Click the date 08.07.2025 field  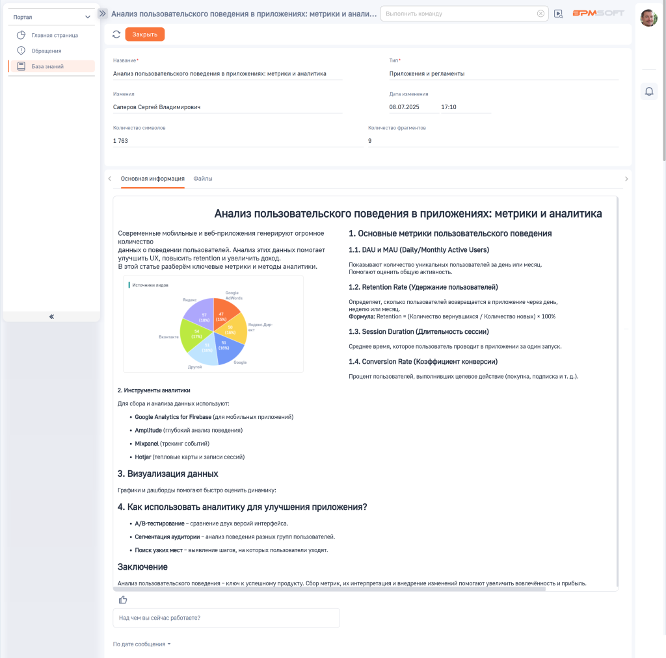click(x=414, y=107)
